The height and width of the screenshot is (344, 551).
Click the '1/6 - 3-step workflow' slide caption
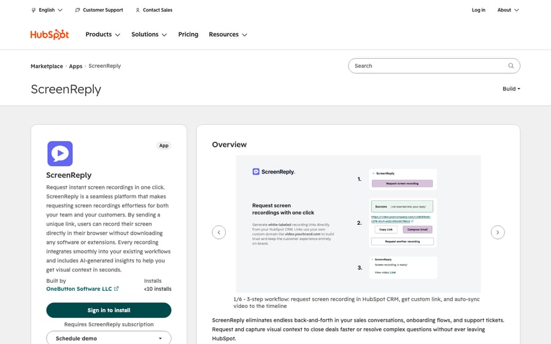pyautogui.click(x=357, y=302)
